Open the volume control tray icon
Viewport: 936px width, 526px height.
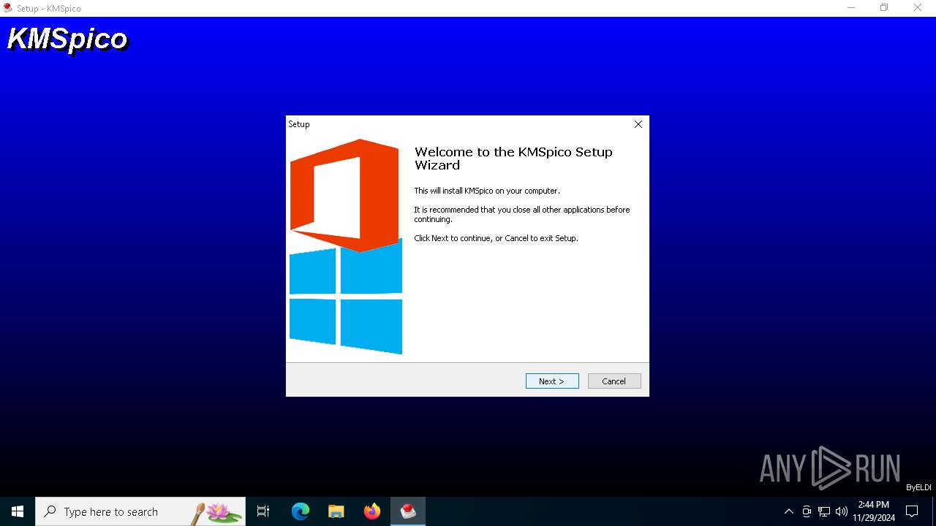[842, 511]
